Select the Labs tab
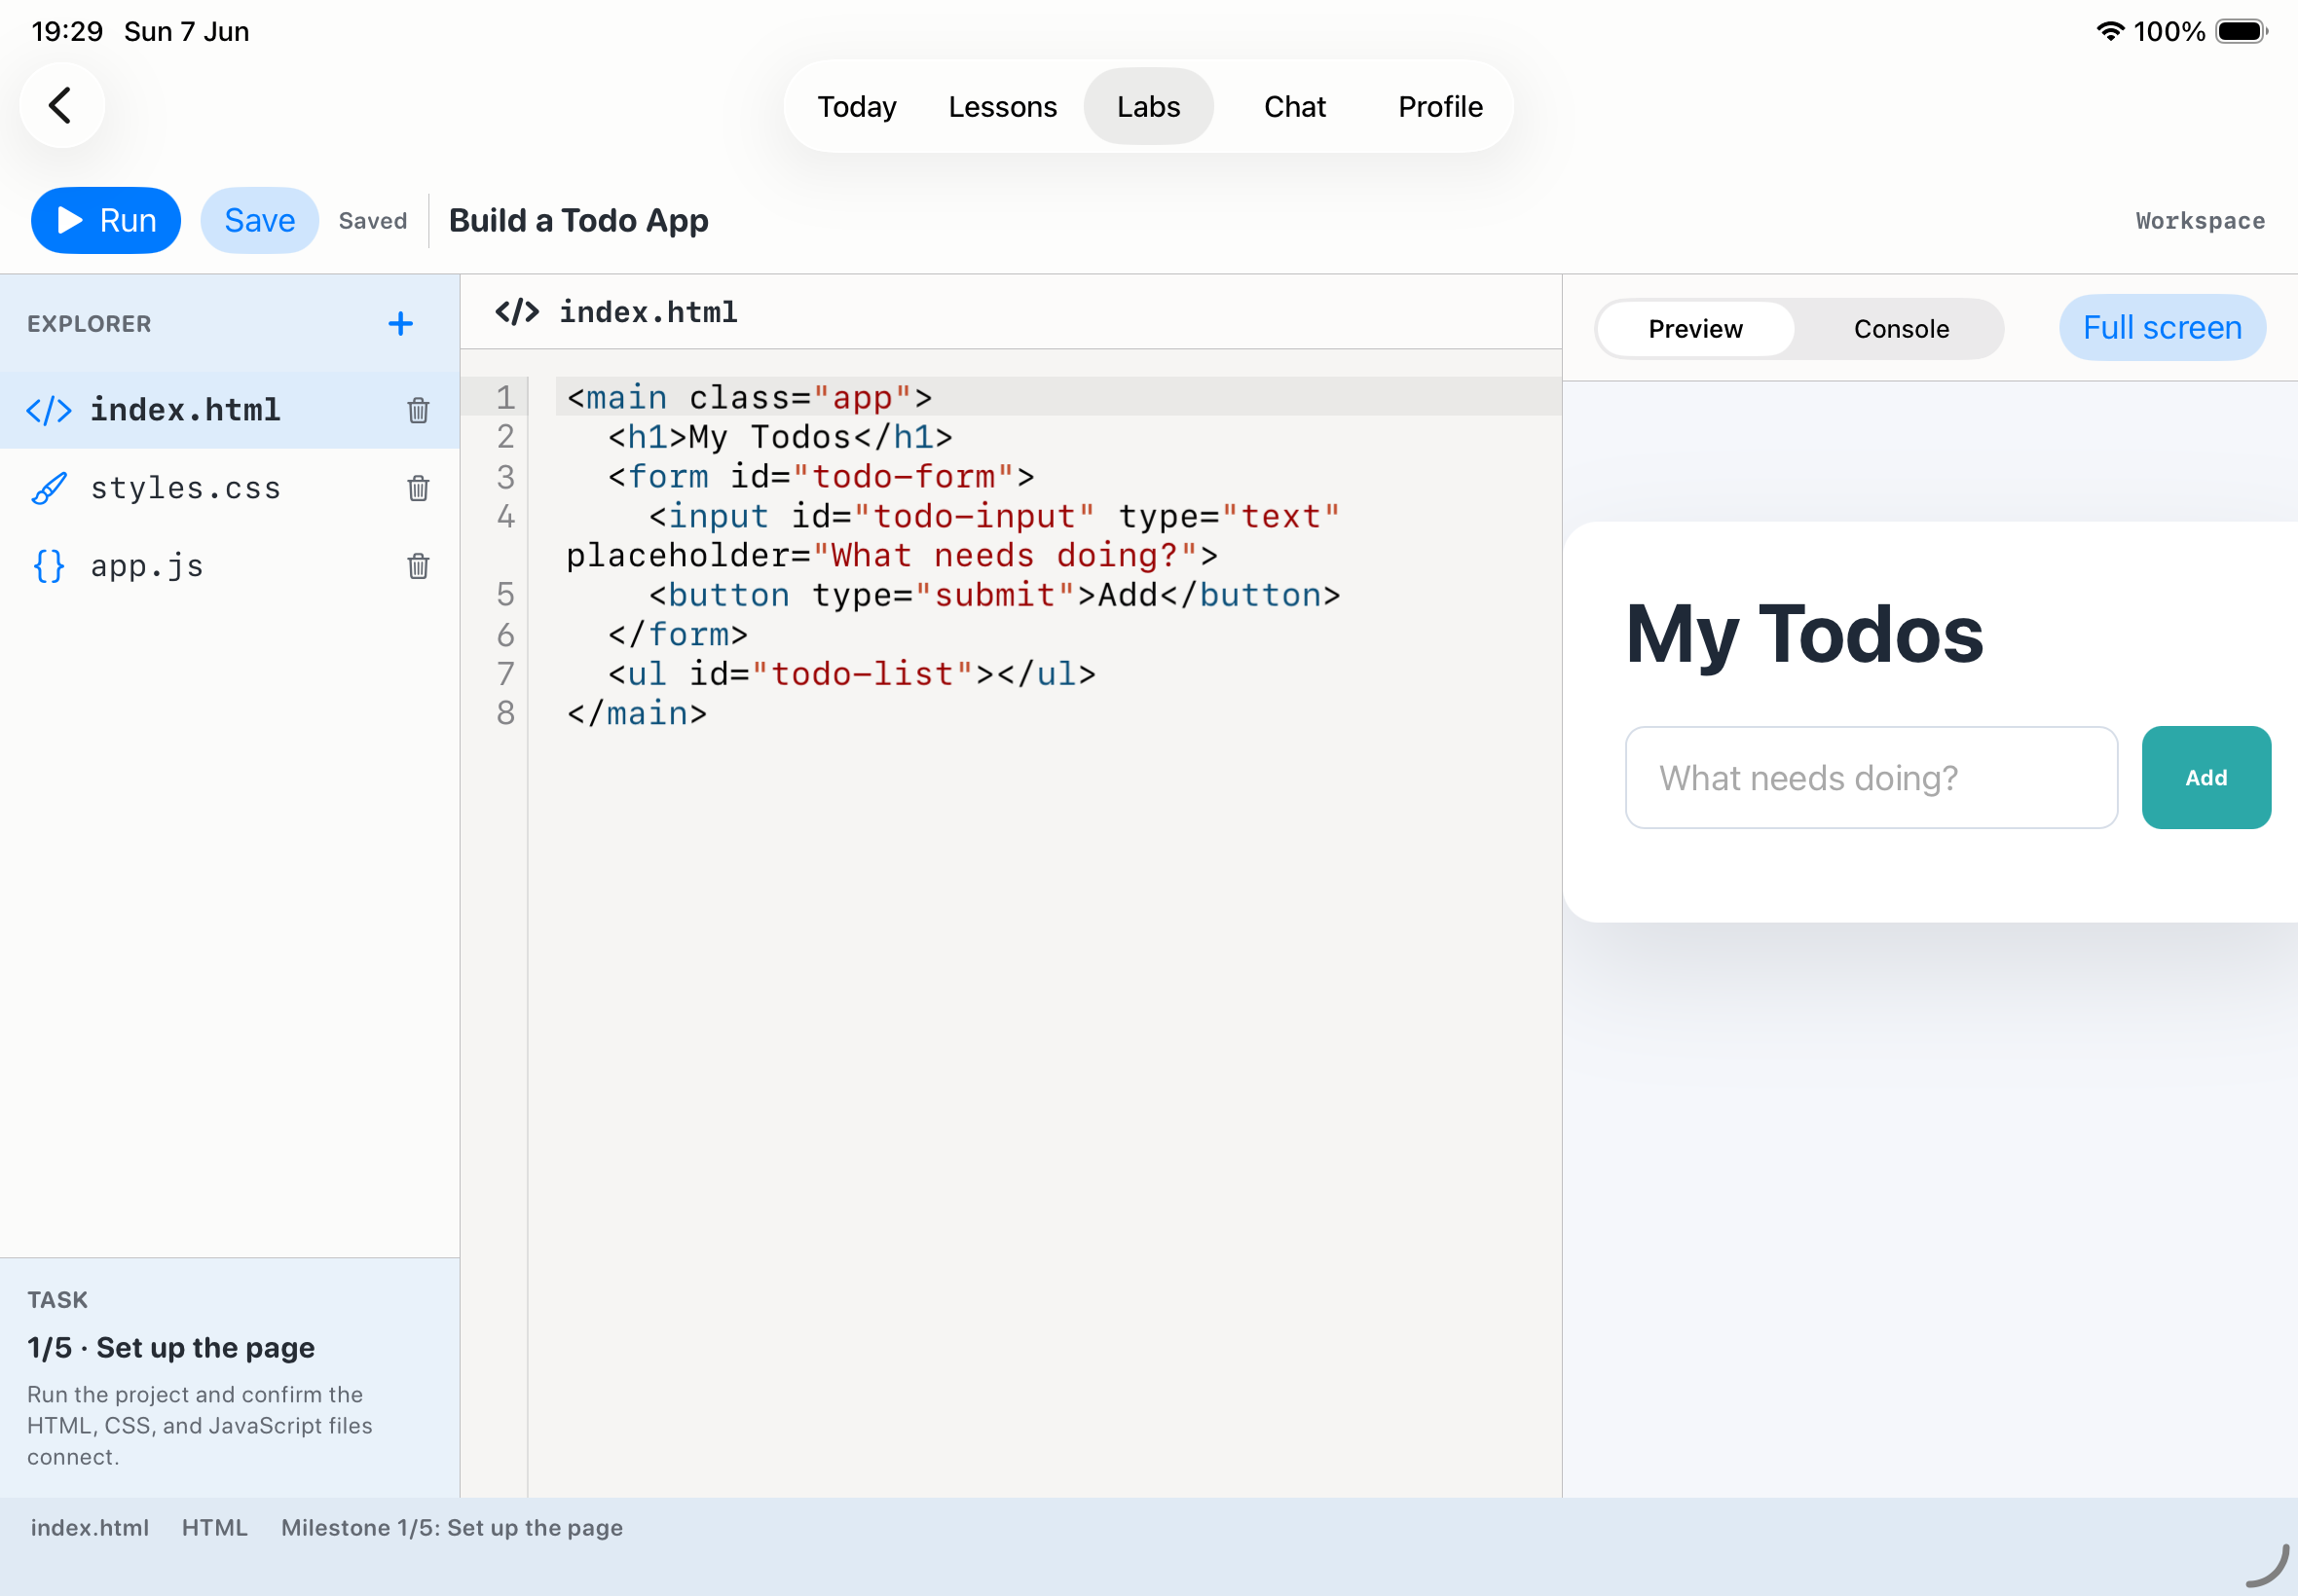This screenshot has height=1596, width=2298. [x=1148, y=106]
